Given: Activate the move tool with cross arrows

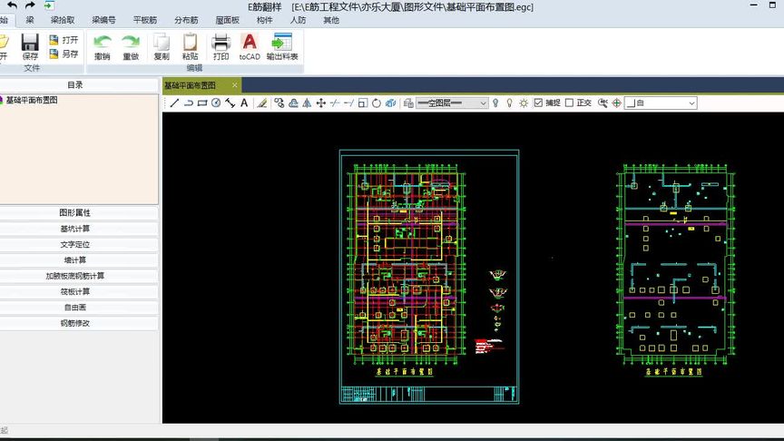Looking at the screenshot, I should click(321, 103).
